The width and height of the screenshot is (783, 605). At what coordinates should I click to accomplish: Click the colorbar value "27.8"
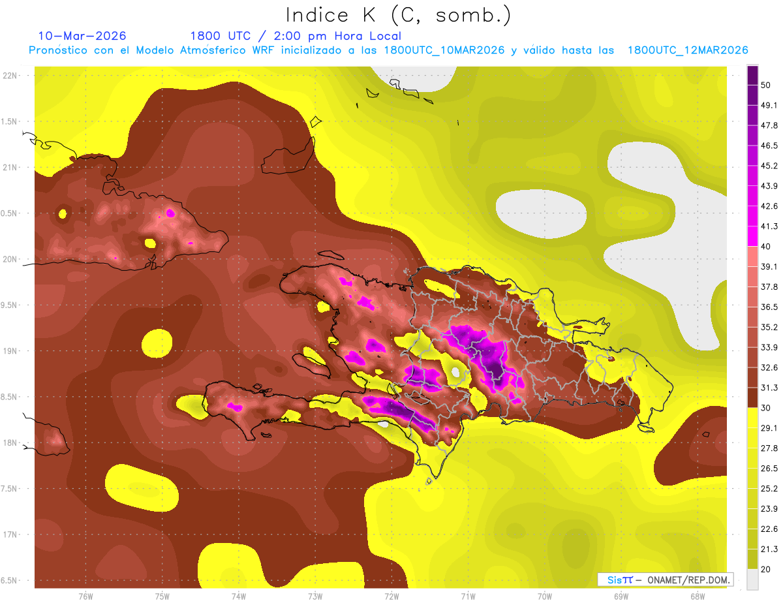click(x=769, y=448)
